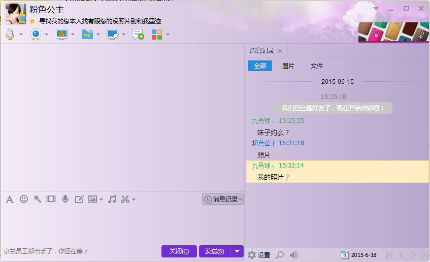The image size is (430, 262).
Task: Expand screenshot options arrow
Action: coord(134,200)
